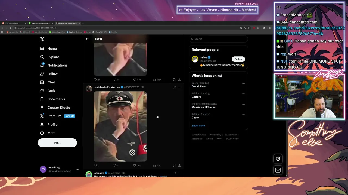
Task: Open the David Stern trending topic
Action: click(x=199, y=86)
